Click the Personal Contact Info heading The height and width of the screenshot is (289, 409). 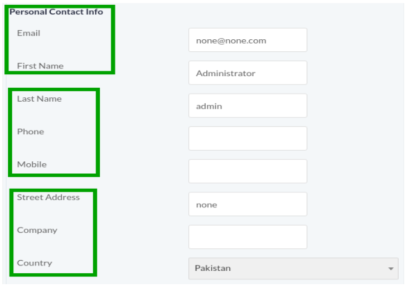[56, 11]
